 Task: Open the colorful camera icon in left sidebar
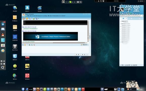(3, 46)
